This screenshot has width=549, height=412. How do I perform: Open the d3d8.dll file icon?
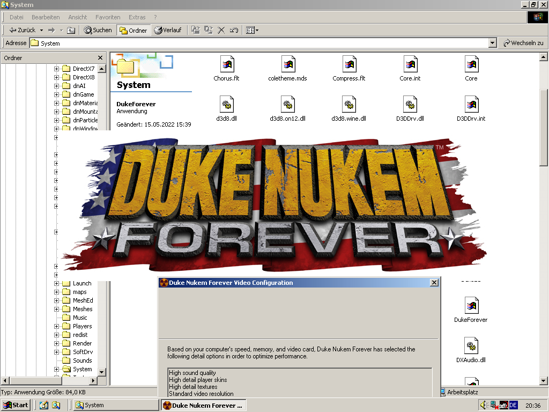point(227,105)
